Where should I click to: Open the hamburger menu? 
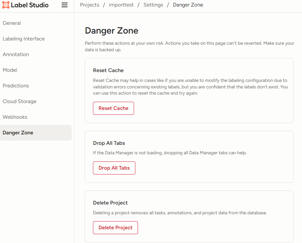pos(65,5)
